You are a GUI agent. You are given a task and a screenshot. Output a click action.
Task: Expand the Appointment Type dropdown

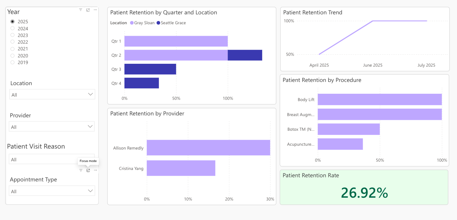[x=52, y=191]
